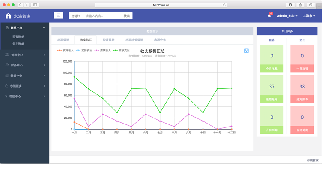This screenshot has width=322, height=169.
Task: Open 租客账单 in the sidebar
Action: (x=18, y=36)
